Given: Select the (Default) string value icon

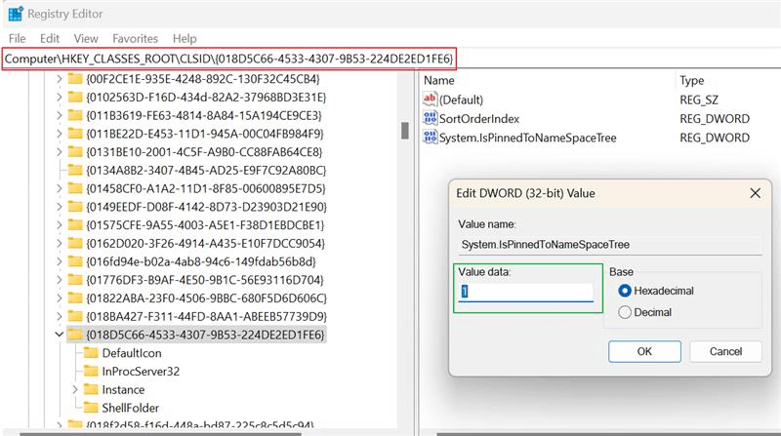Looking at the screenshot, I should [x=430, y=99].
